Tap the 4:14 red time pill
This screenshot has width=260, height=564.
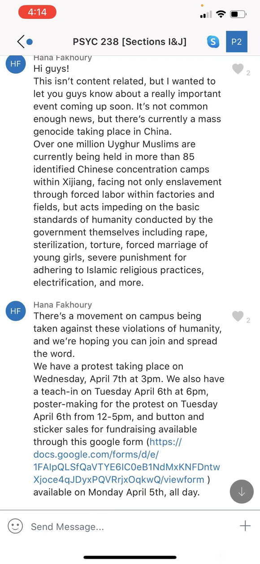click(x=37, y=13)
